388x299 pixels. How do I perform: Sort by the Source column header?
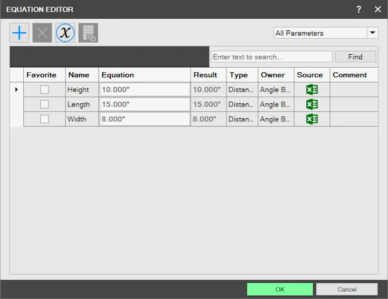tap(312, 75)
